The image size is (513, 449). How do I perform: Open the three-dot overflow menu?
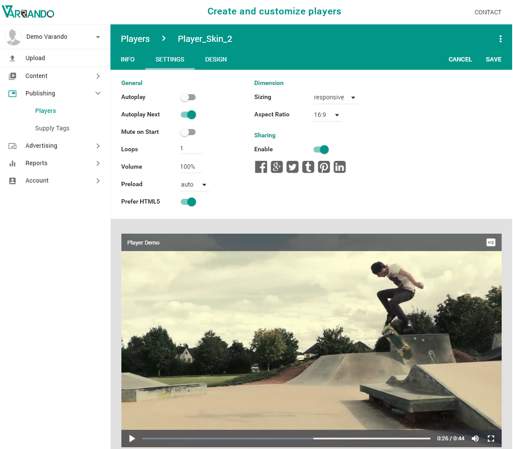[x=500, y=38]
